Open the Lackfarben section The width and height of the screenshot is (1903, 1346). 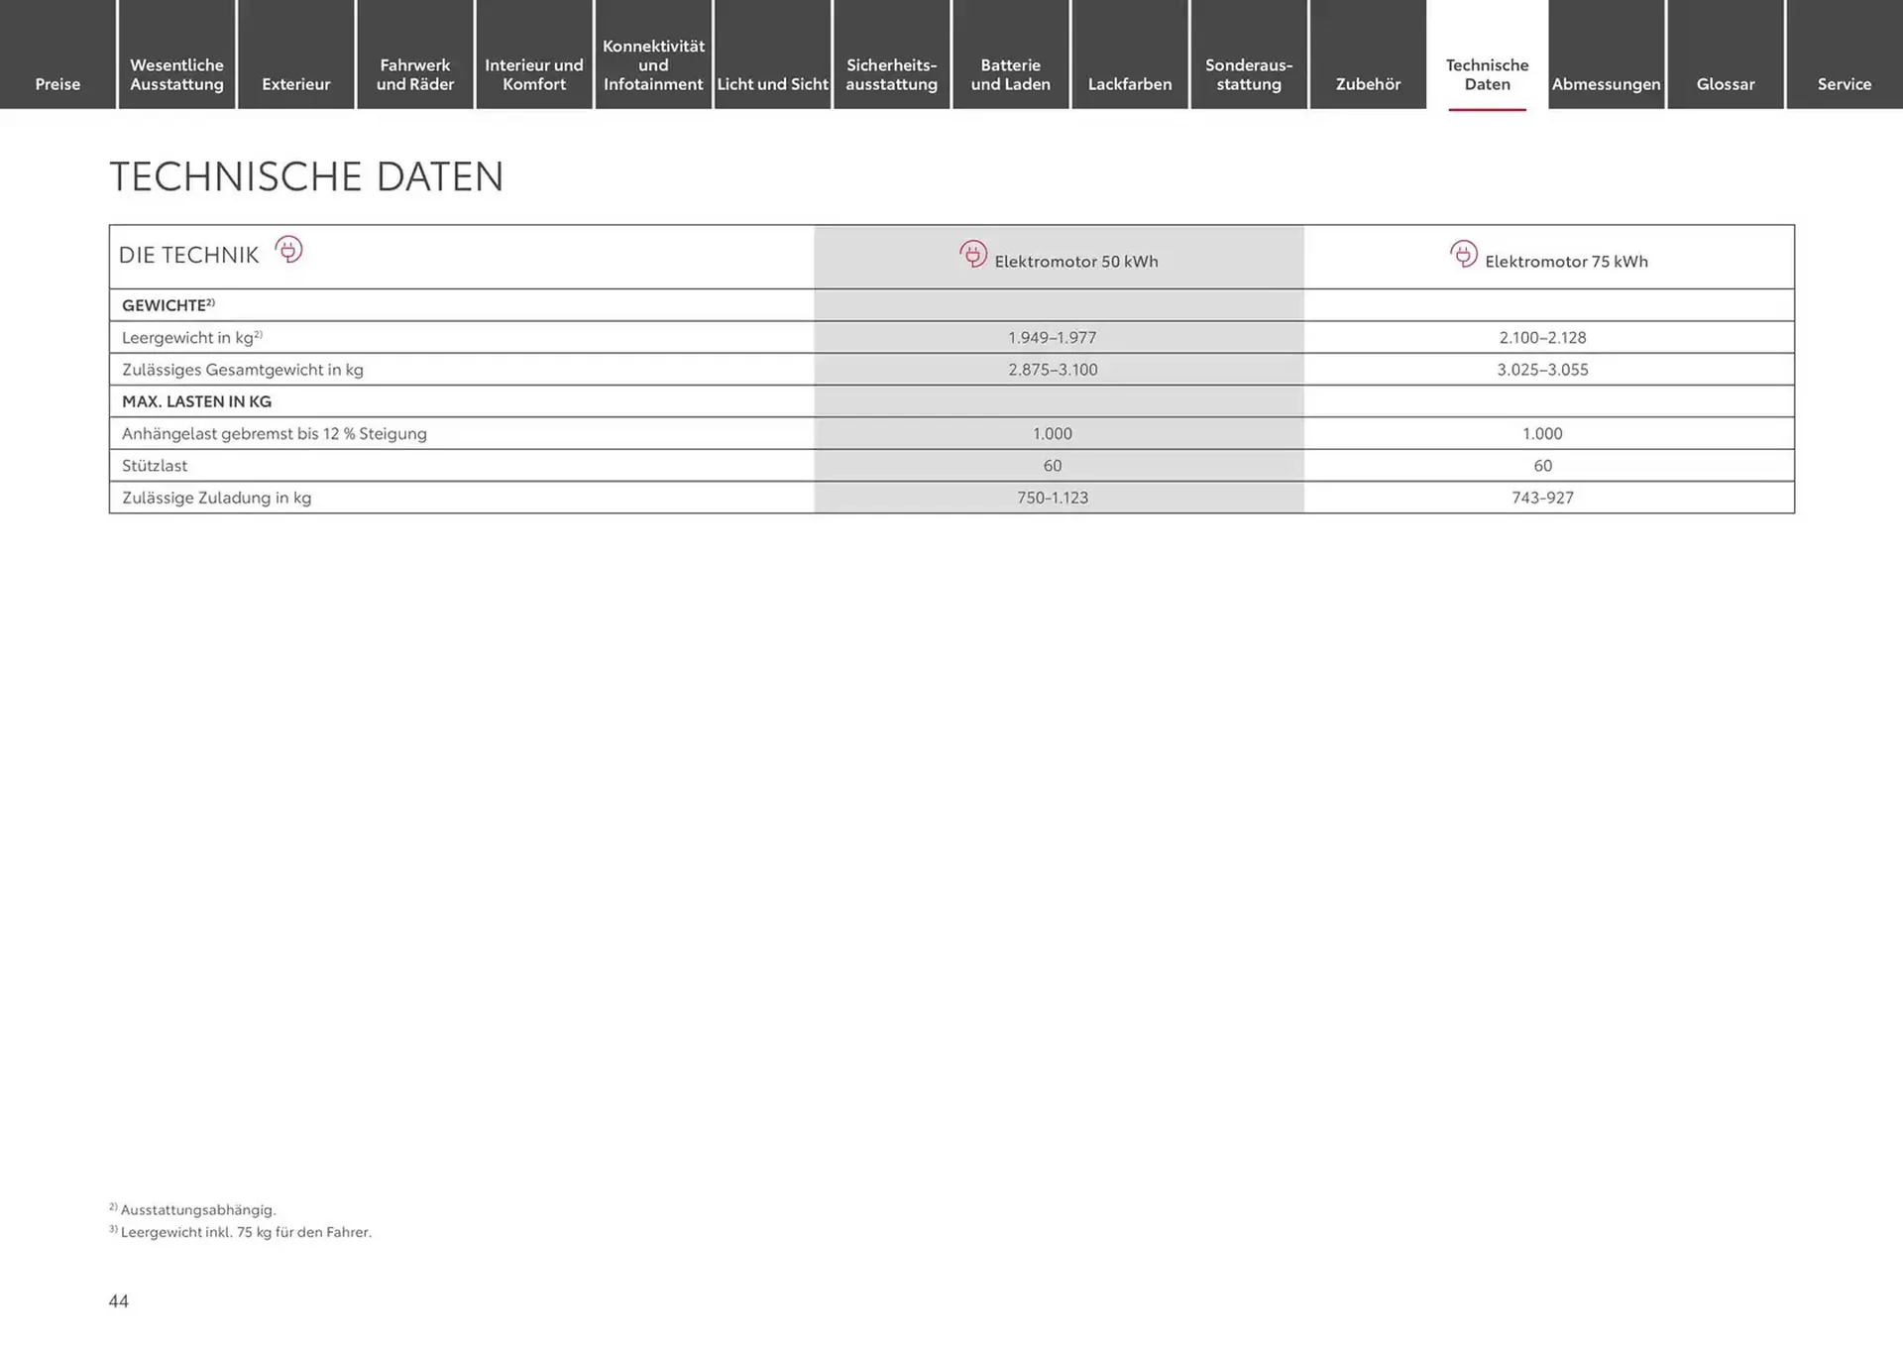pos(1129,84)
